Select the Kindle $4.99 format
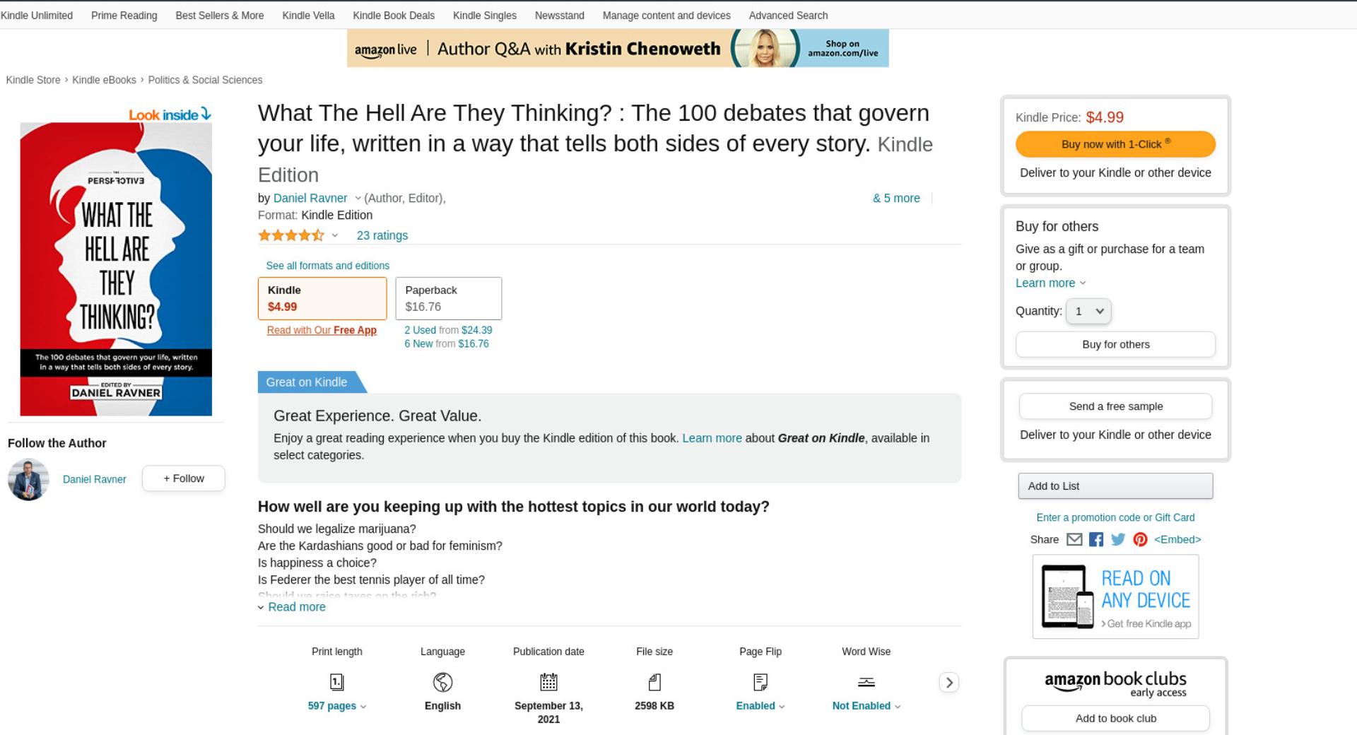The height and width of the screenshot is (735, 1357). [322, 298]
